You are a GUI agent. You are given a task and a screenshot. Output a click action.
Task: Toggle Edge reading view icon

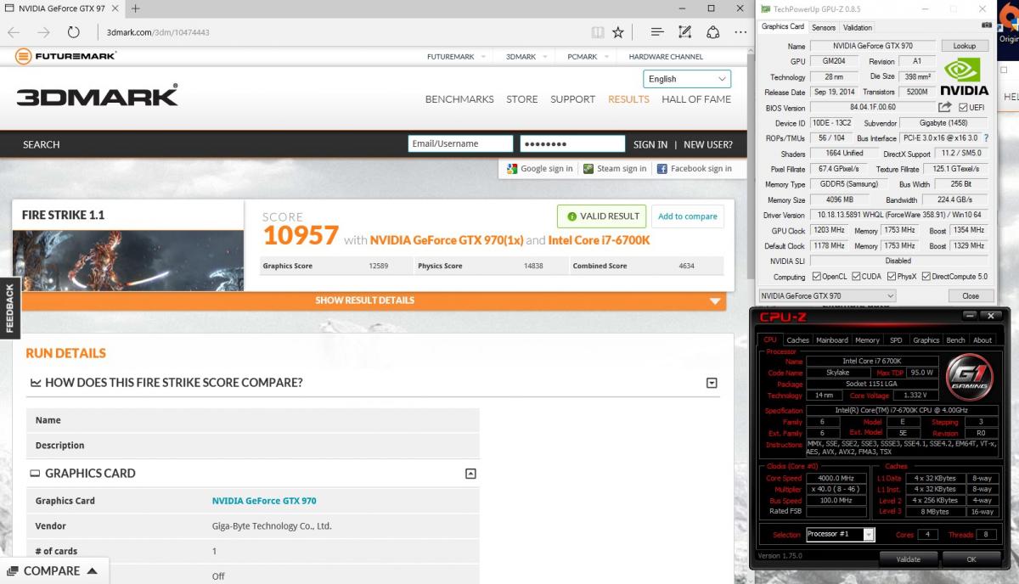pyautogui.click(x=598, y=32)
